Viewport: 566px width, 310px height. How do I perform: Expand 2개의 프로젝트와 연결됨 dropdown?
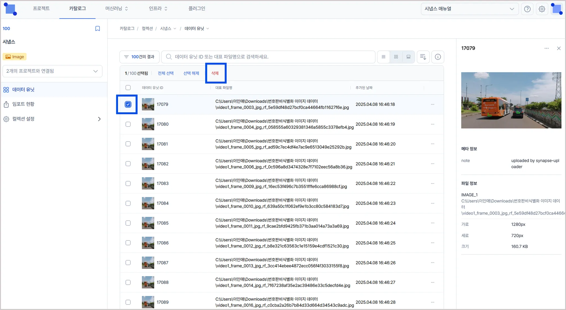(53, 71)
